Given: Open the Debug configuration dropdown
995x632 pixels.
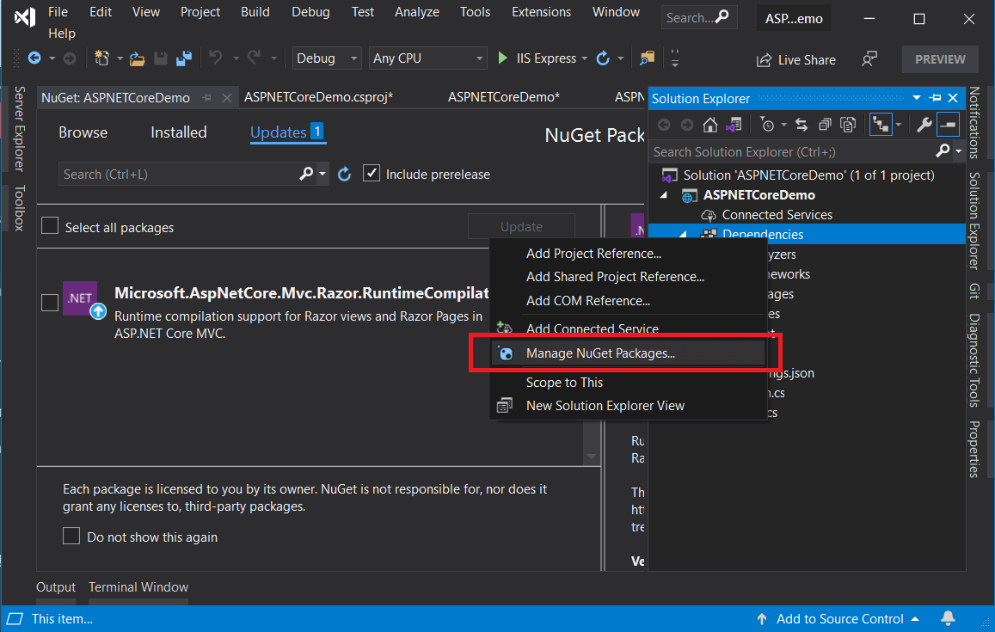Looking at the screenshot, I should pos(327,58).
